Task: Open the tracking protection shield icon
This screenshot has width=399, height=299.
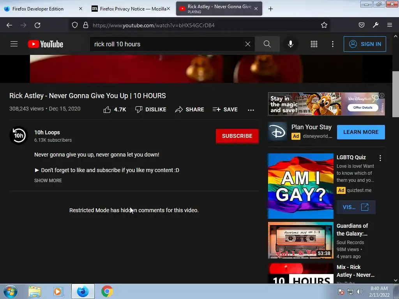Action: pyautogui.click(x=74, y=25)
